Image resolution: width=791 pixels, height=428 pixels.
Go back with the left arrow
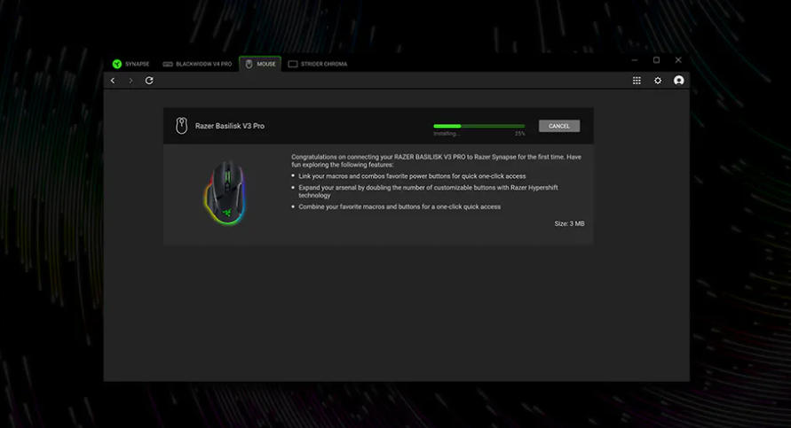[x=113, y=81]
